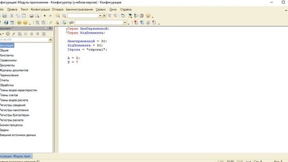Go to procedure list icon
The width and height of the screenshot is (288, 162).
(x=71, y=22)
